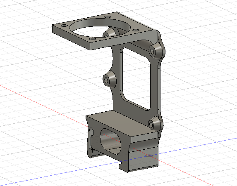237x186 pixels.
Task: Select the screw hole at the plate's left corner
Action: click(64, 26)
